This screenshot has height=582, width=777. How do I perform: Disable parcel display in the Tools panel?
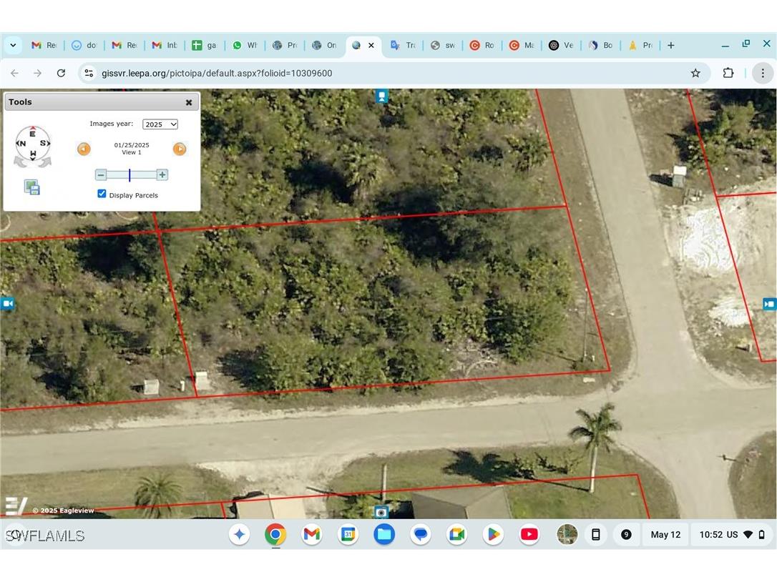point(102,193)
